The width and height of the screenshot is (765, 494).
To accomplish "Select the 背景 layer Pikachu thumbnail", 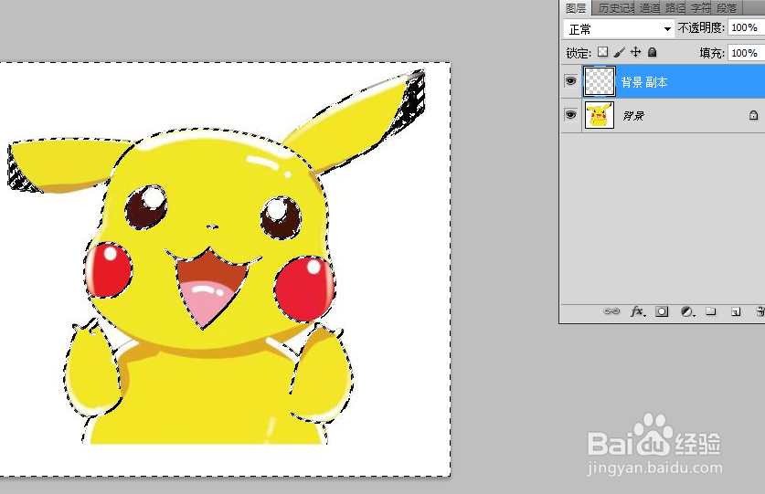I will click(x=600, y=115).
